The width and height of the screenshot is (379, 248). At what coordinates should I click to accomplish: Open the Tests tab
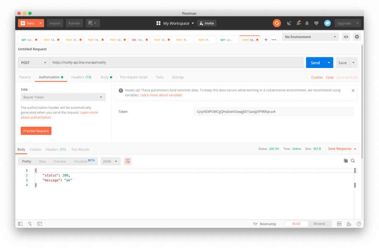click(x=160, y=77)
